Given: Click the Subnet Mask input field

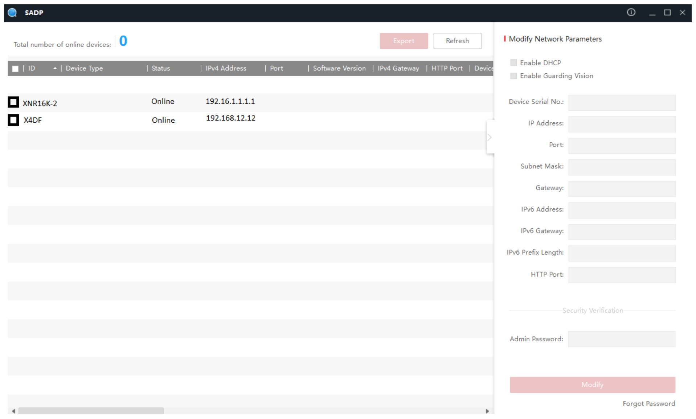Looking at the screenshot, I should (x=622, y=167).
